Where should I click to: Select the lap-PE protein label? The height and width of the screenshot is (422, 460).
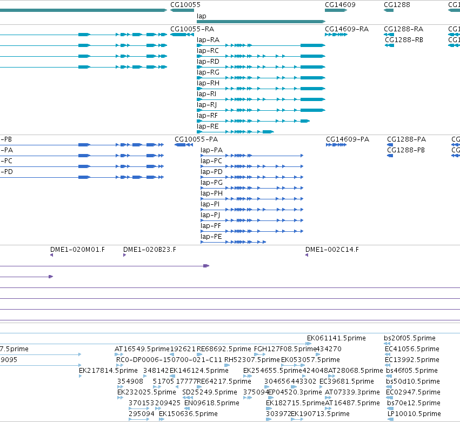(x=211, y=237)
